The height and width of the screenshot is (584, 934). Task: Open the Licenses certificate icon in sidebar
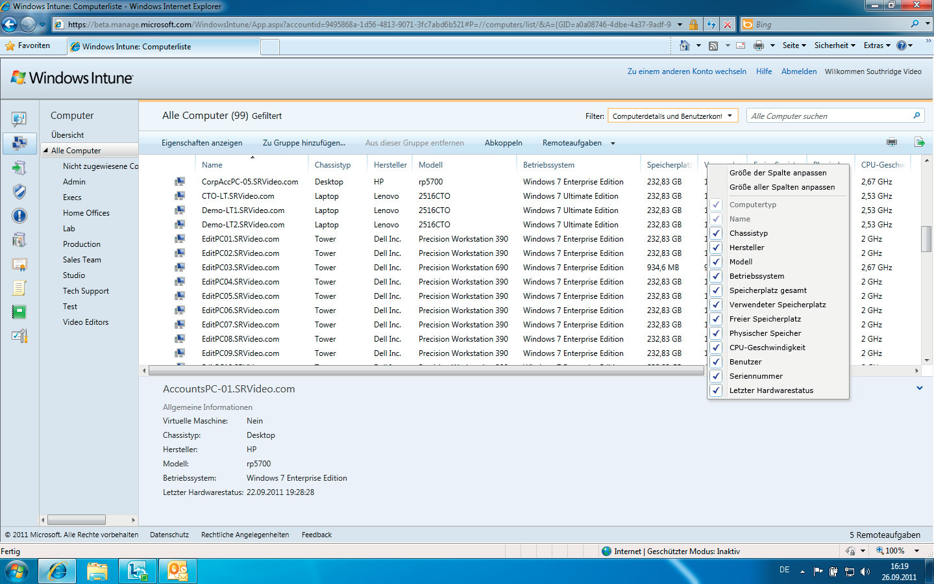click(19, 264)
